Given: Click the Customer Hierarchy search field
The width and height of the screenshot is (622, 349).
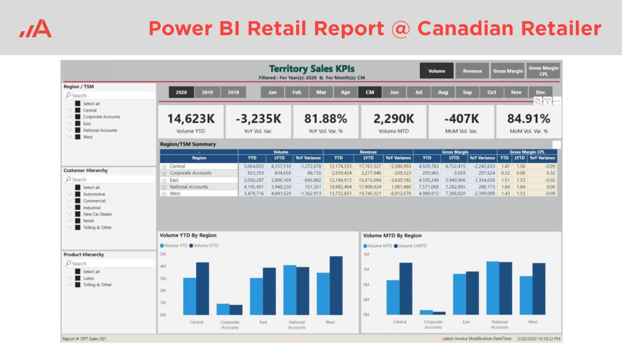Looking at the screenshot, I should click(x=109, y=179).
